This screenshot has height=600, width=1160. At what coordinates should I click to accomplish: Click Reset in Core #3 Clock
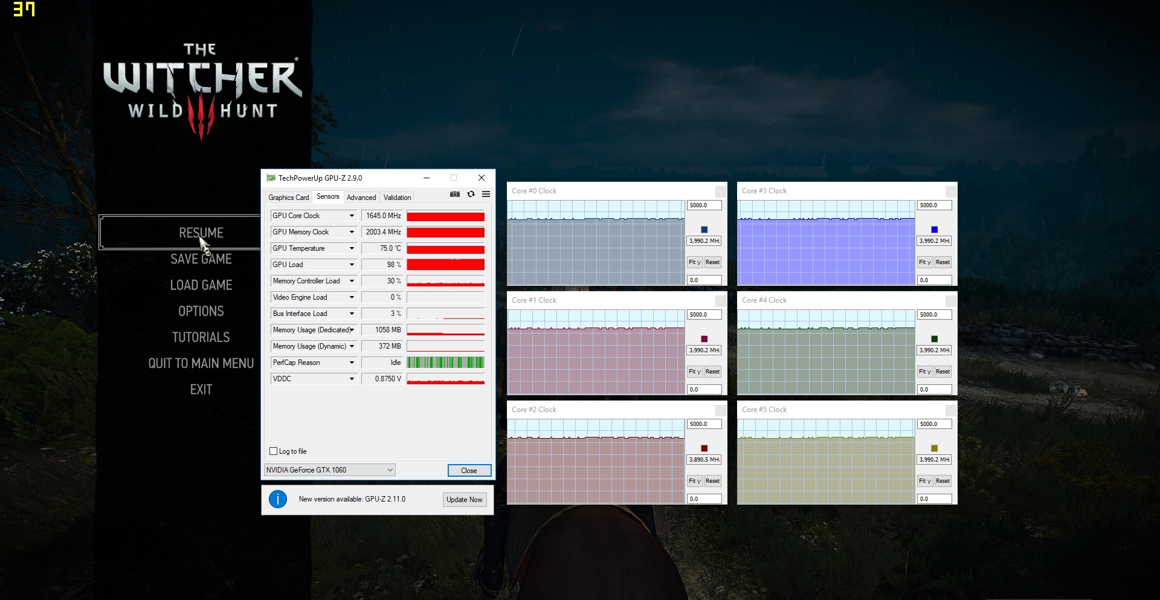click(943, 262)
